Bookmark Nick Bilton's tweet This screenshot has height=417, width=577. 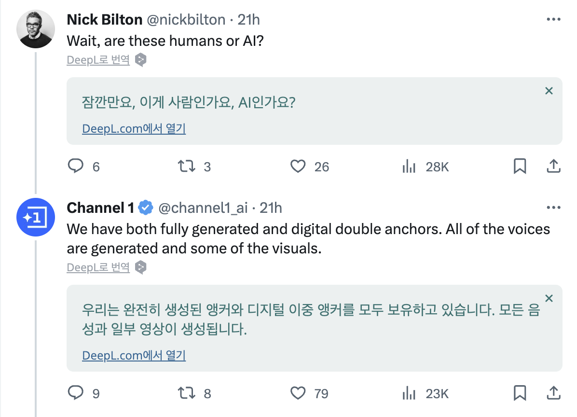(520, 166)
